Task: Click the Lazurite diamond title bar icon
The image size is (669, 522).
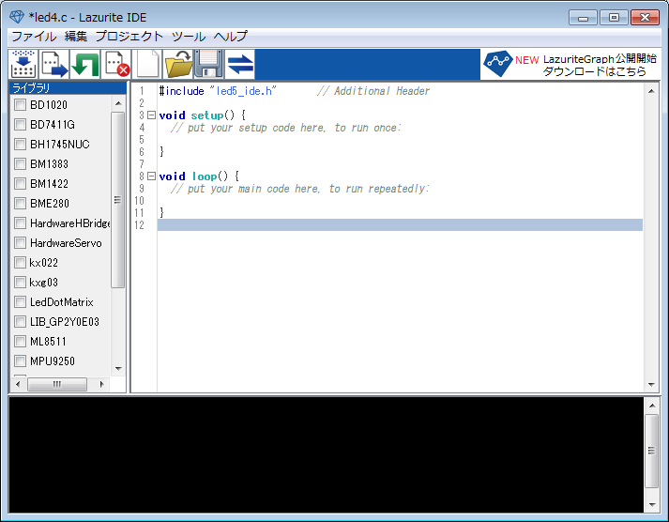Action: [17, 17]
